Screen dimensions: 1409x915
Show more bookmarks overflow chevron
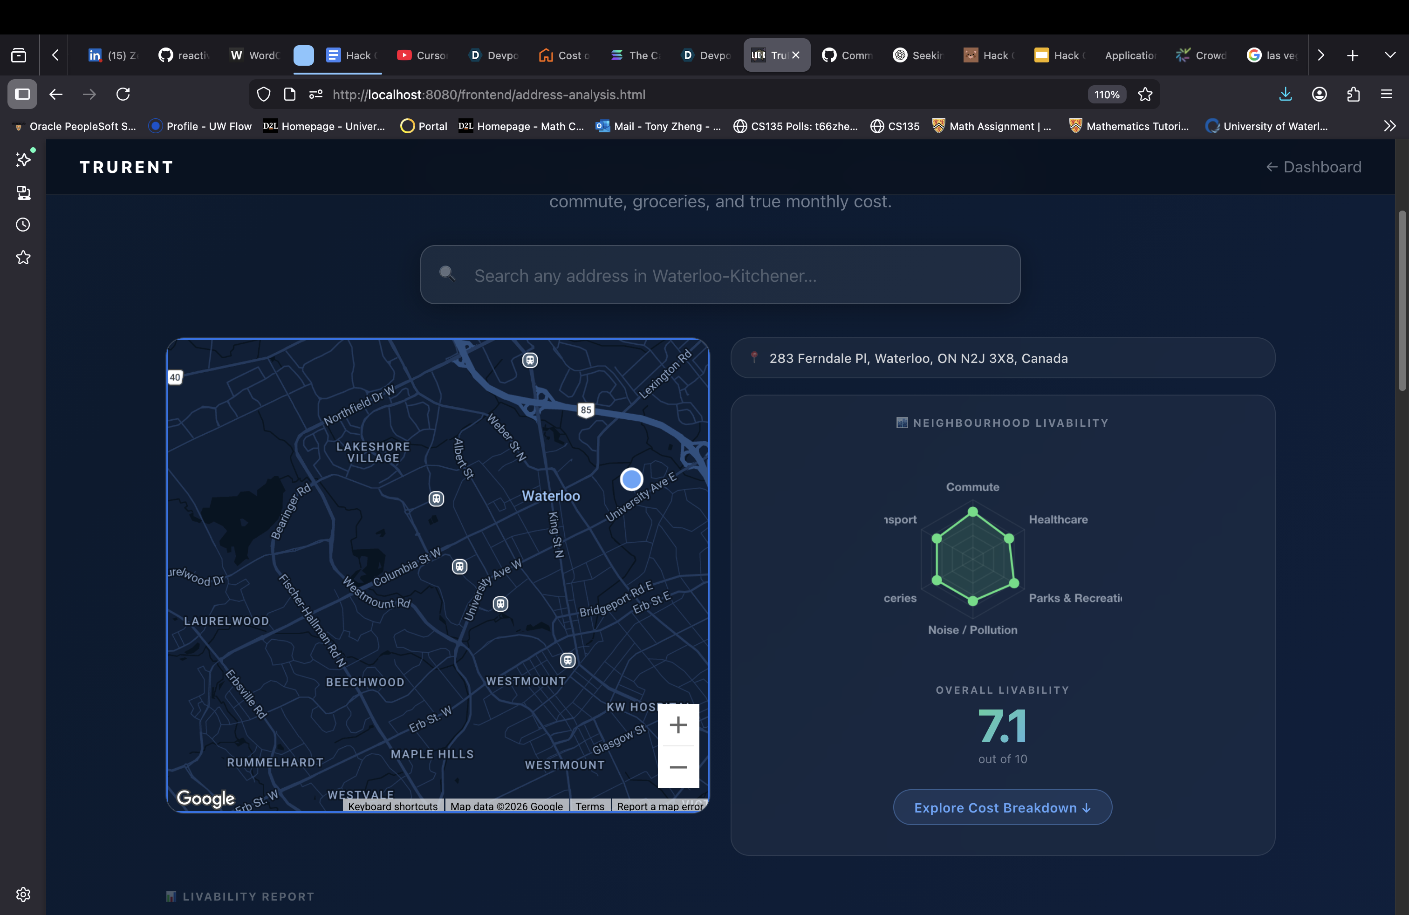click(1389, 126)
